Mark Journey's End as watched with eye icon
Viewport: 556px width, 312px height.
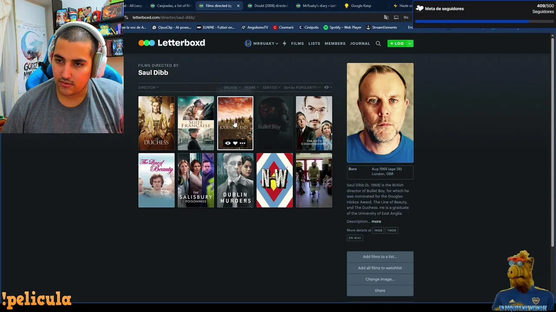coord(228,143)
